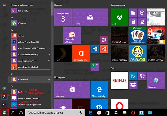Open Yandex Browser from the taskbar
The image size is (167, 116).
tap(99, 112)
